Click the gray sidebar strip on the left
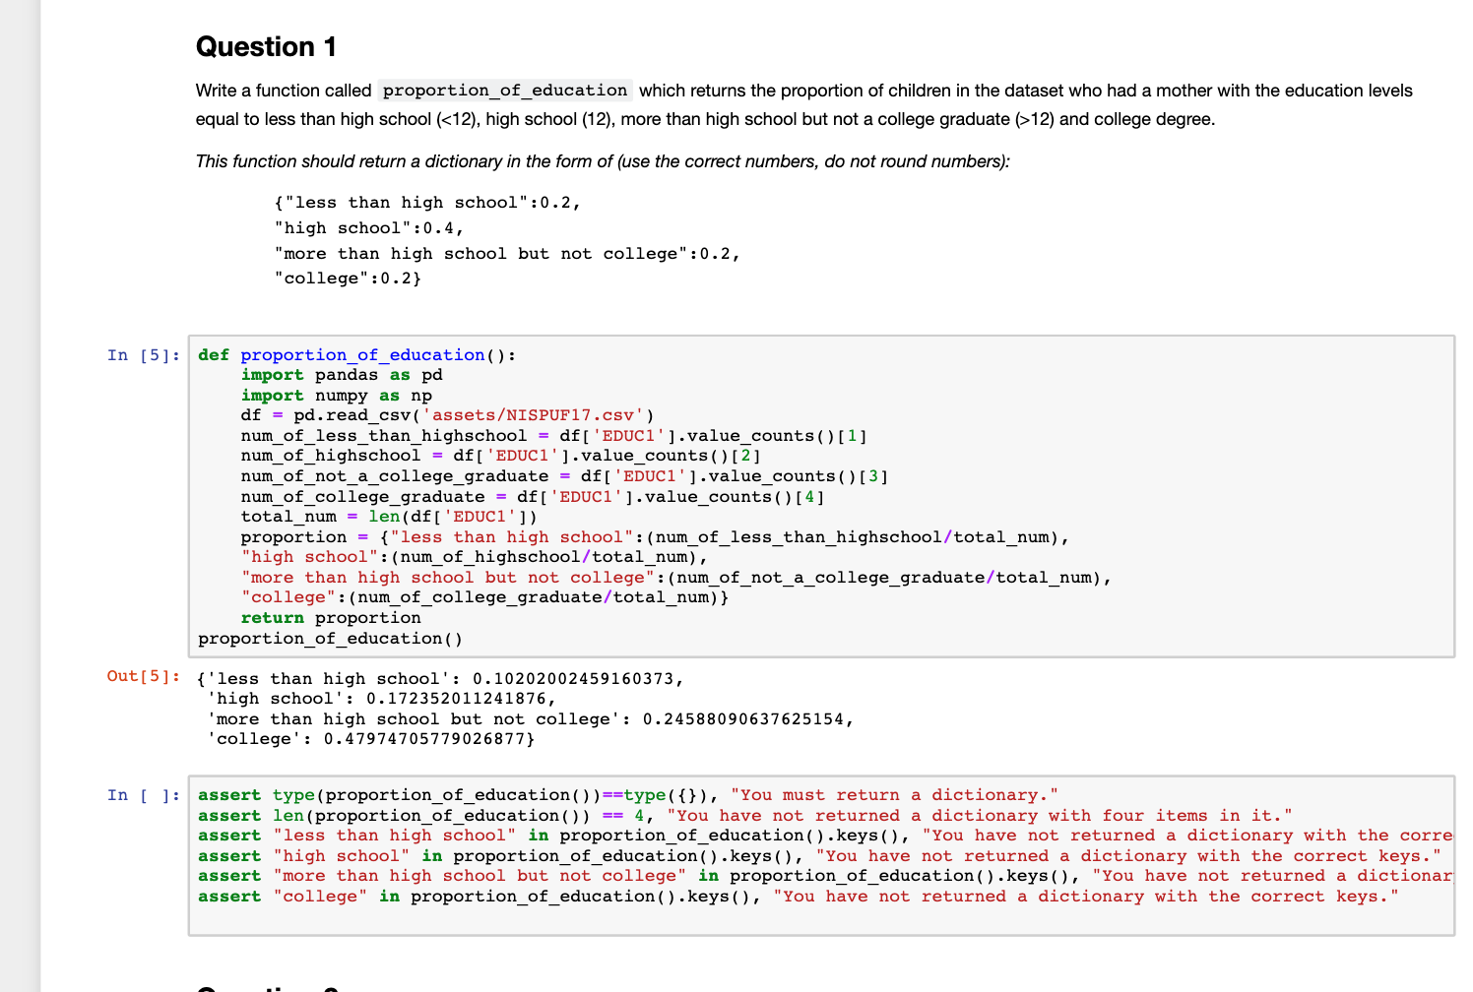Screen dimensions: 1473x992 [x=19, y=492]
